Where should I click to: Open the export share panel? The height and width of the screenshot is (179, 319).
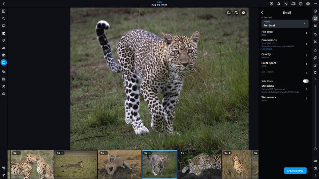click(x=315, y=18)
